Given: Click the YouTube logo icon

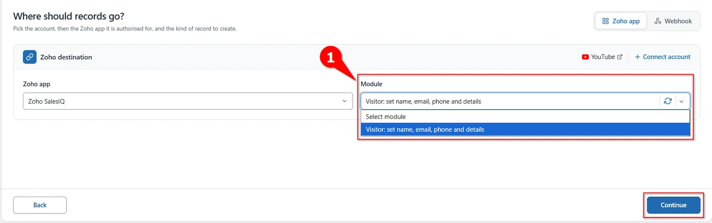Looking at the screenshot, I should tap(585, 57).
